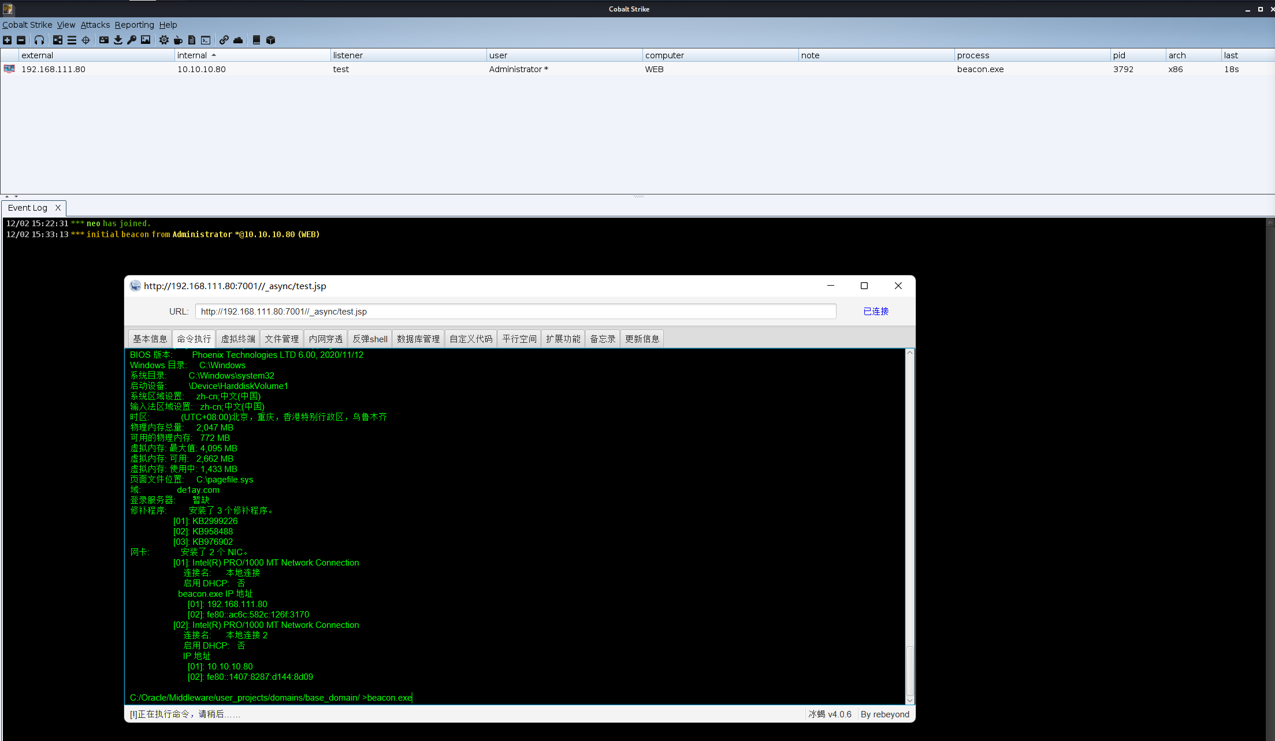This screenshot has height=741, width=1275.
Task: Open the Cobalt Strike menu
Action: click(27, 25)
